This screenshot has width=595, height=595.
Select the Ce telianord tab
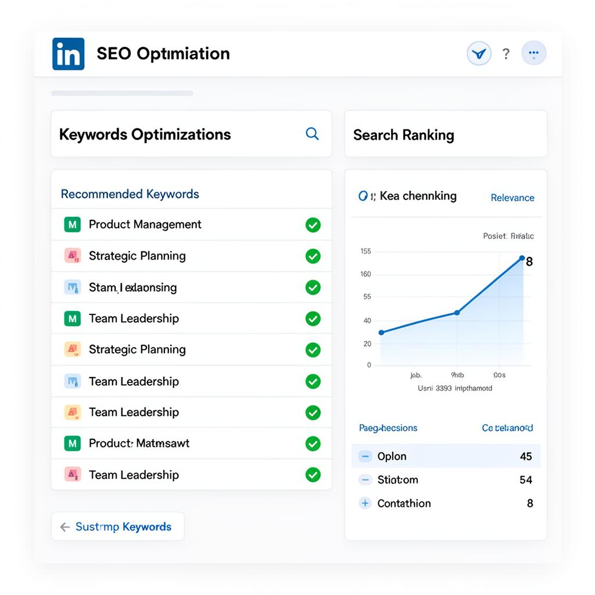coord(507,428)
